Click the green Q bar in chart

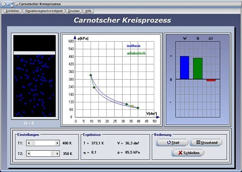pyautogui.click(x=198, y=69)
